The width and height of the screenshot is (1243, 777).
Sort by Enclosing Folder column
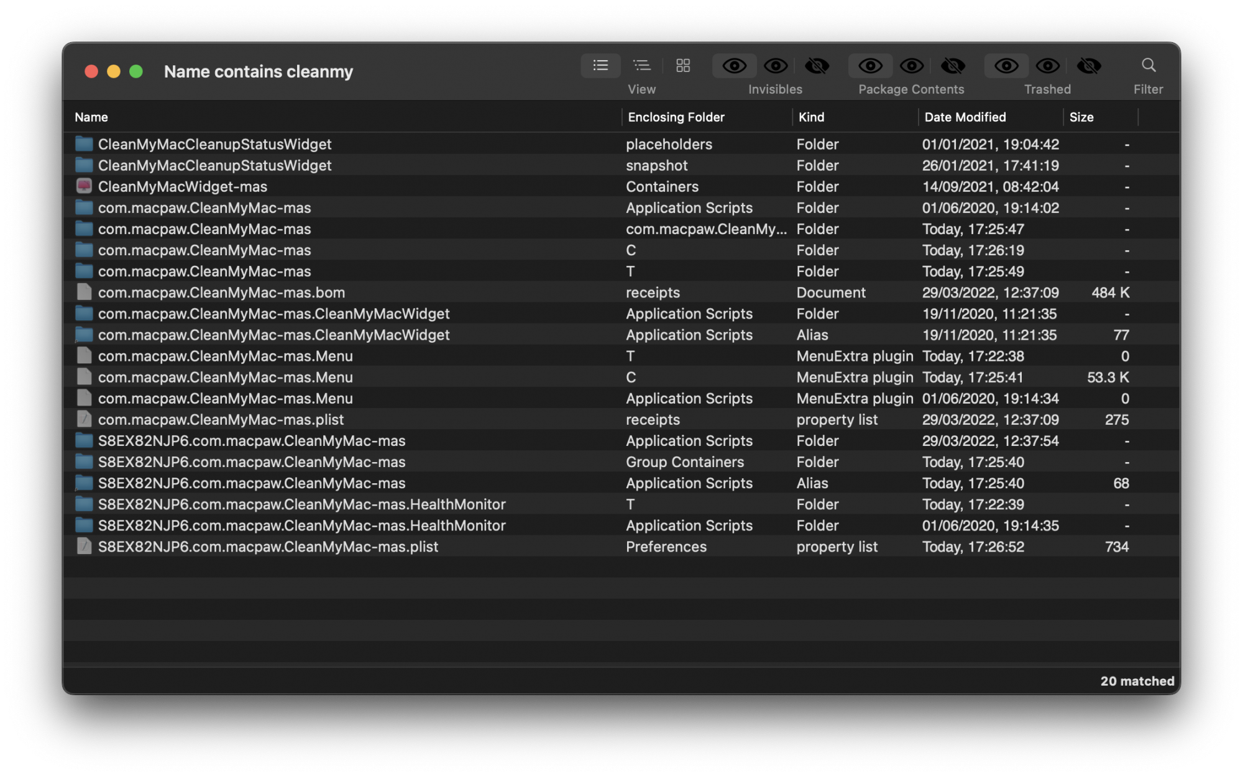(676, 117)
